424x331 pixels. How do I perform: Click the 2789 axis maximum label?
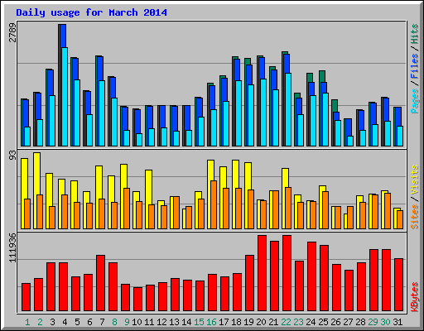tap(12, 32)
